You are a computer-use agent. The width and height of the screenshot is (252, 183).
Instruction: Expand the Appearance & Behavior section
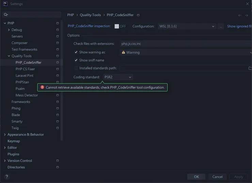[x=5, y=135]
